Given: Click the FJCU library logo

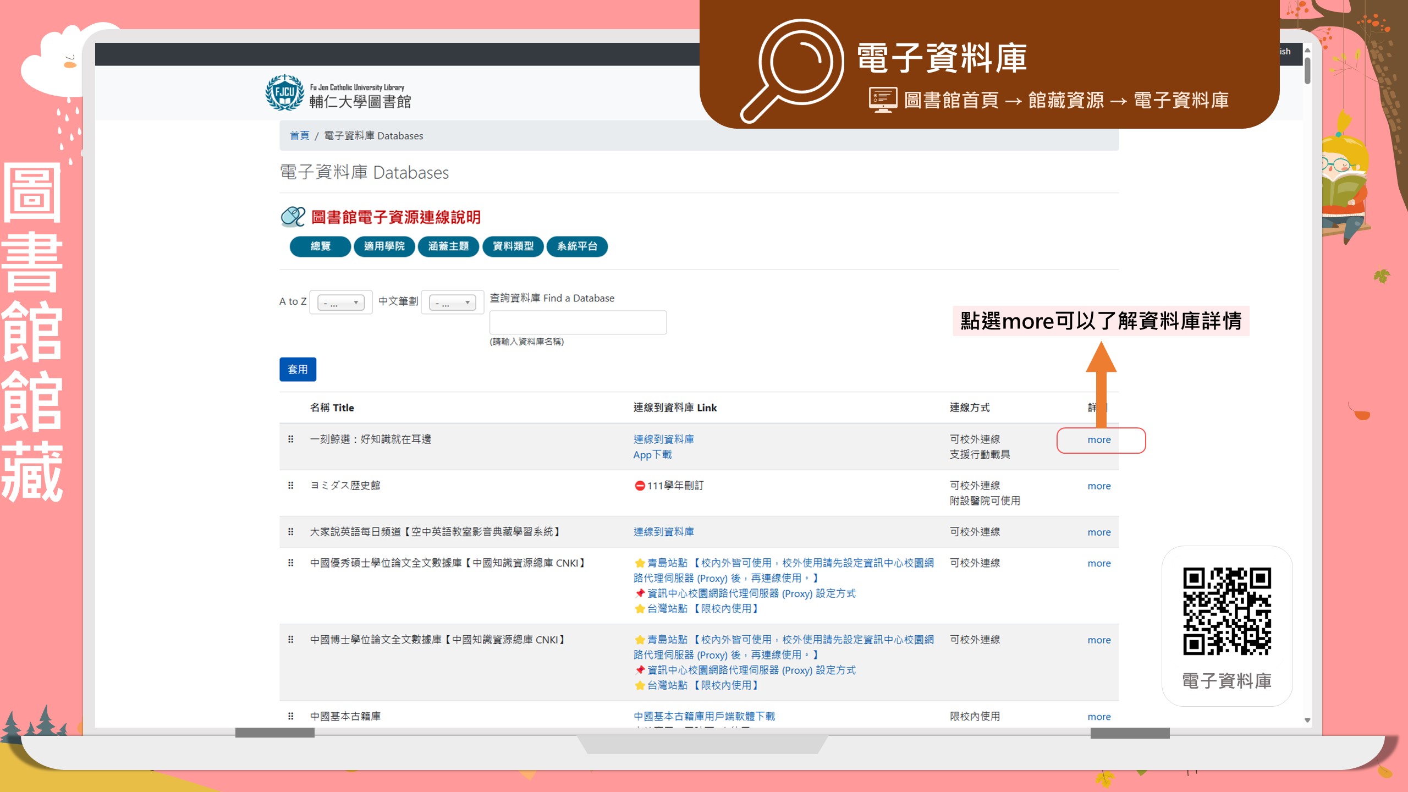Looking at the screenshot, I should coord(338,94).
